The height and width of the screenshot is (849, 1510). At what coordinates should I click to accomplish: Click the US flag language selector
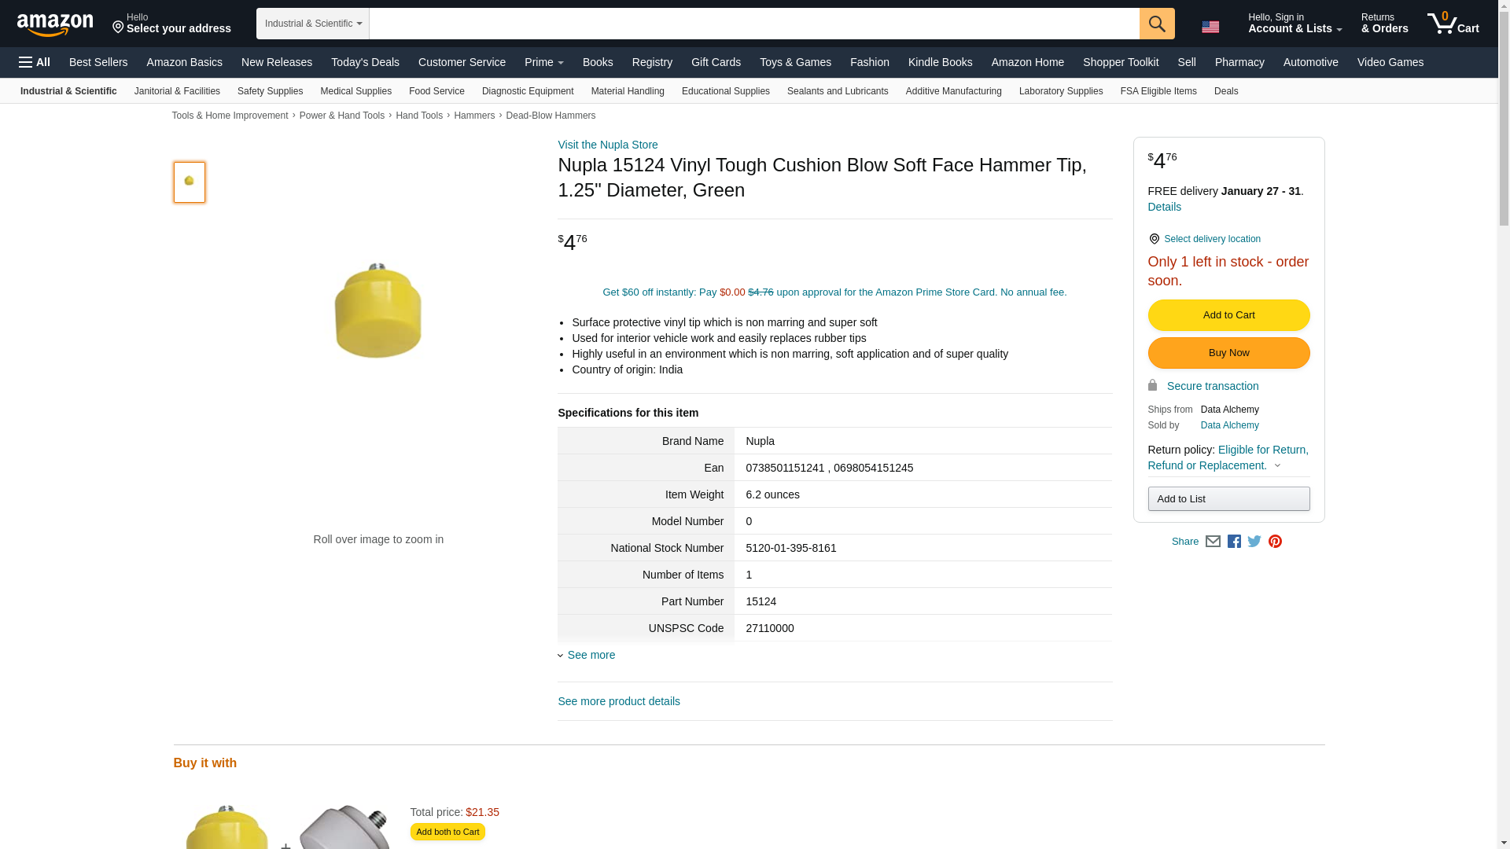click(x=1210, y=27)
